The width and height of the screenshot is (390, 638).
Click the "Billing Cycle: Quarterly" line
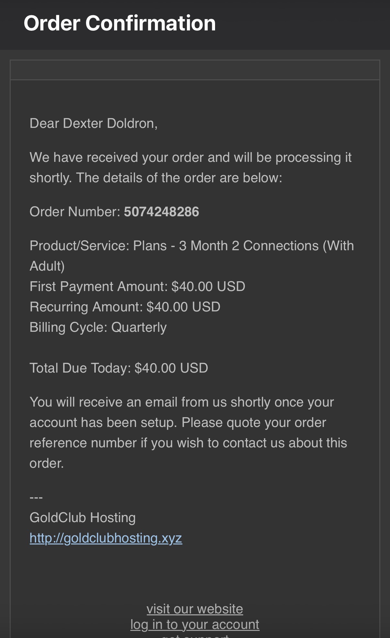click(98, 328)
